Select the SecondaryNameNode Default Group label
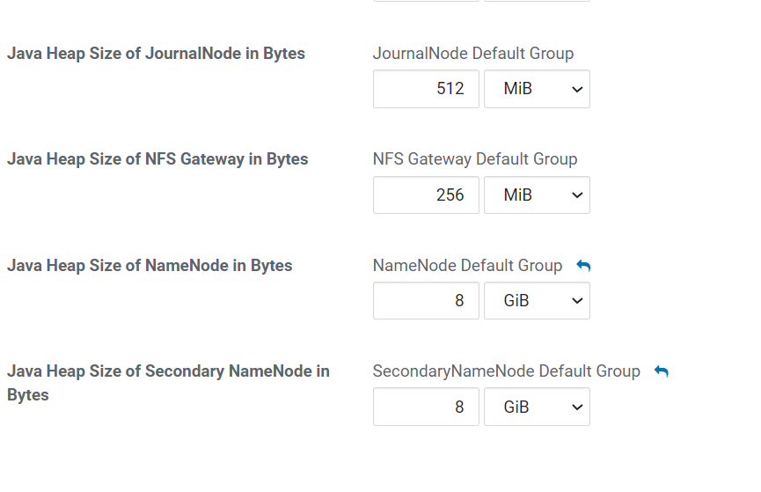The image size is (761, 492). coord(506,371)
